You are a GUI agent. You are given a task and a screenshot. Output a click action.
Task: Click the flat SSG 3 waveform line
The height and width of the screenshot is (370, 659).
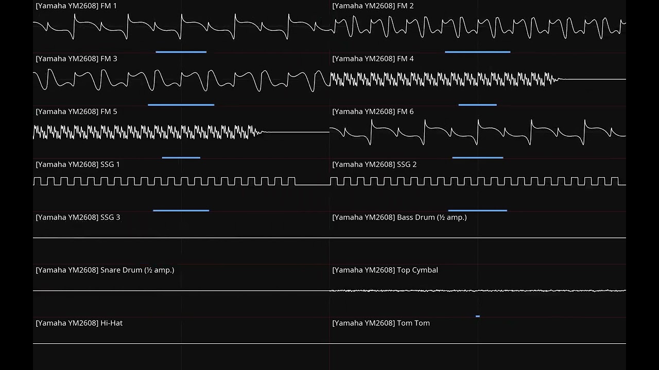coord(181,238)
